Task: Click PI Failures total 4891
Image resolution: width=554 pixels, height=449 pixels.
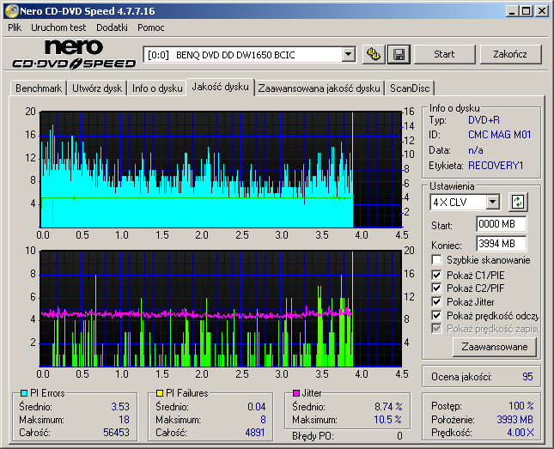Action: point(255,433)
